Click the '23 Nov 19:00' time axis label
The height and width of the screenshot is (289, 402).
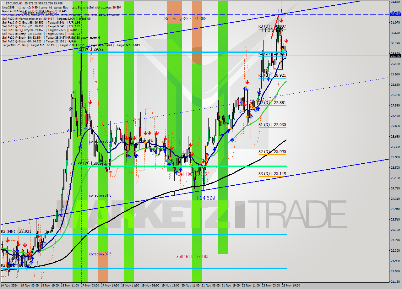point(291,286)
